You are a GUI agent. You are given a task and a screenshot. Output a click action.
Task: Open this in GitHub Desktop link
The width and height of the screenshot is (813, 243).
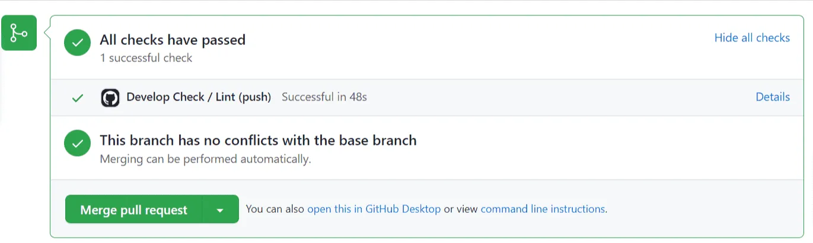(x=374, y=209)
